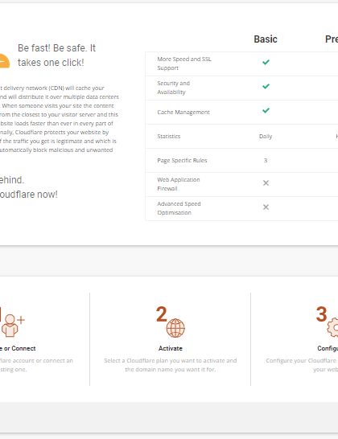Click the 'Daily' statistics value
This screenshot has height=439, width=338.
pos(266,137)
